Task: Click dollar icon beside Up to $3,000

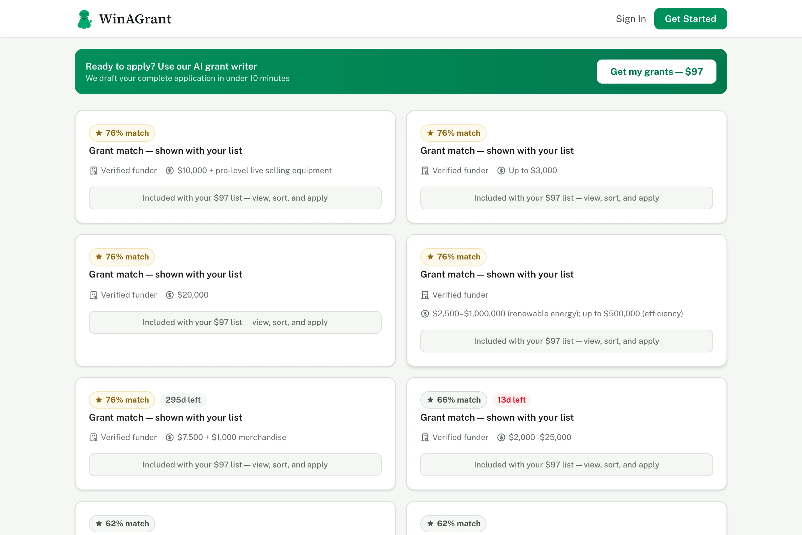Action: pos(501,171)
